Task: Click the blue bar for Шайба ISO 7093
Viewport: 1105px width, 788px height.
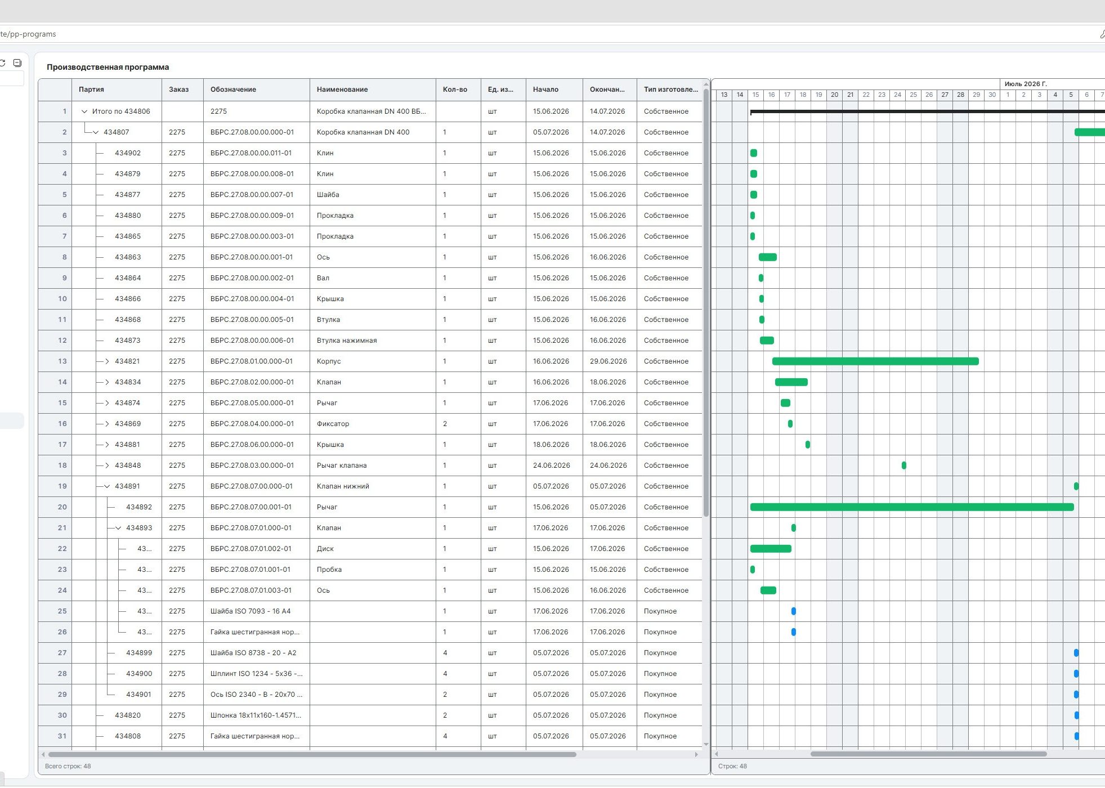Action: (x=794, y=611)
